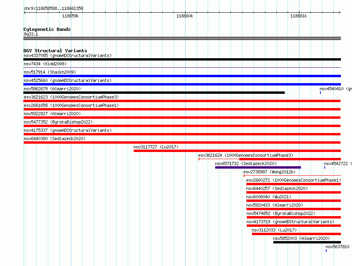This screenshot has height=266, width=352.
Task: Open nsv517914 (Shaikh2009) variant label
Action: point(50,72)
